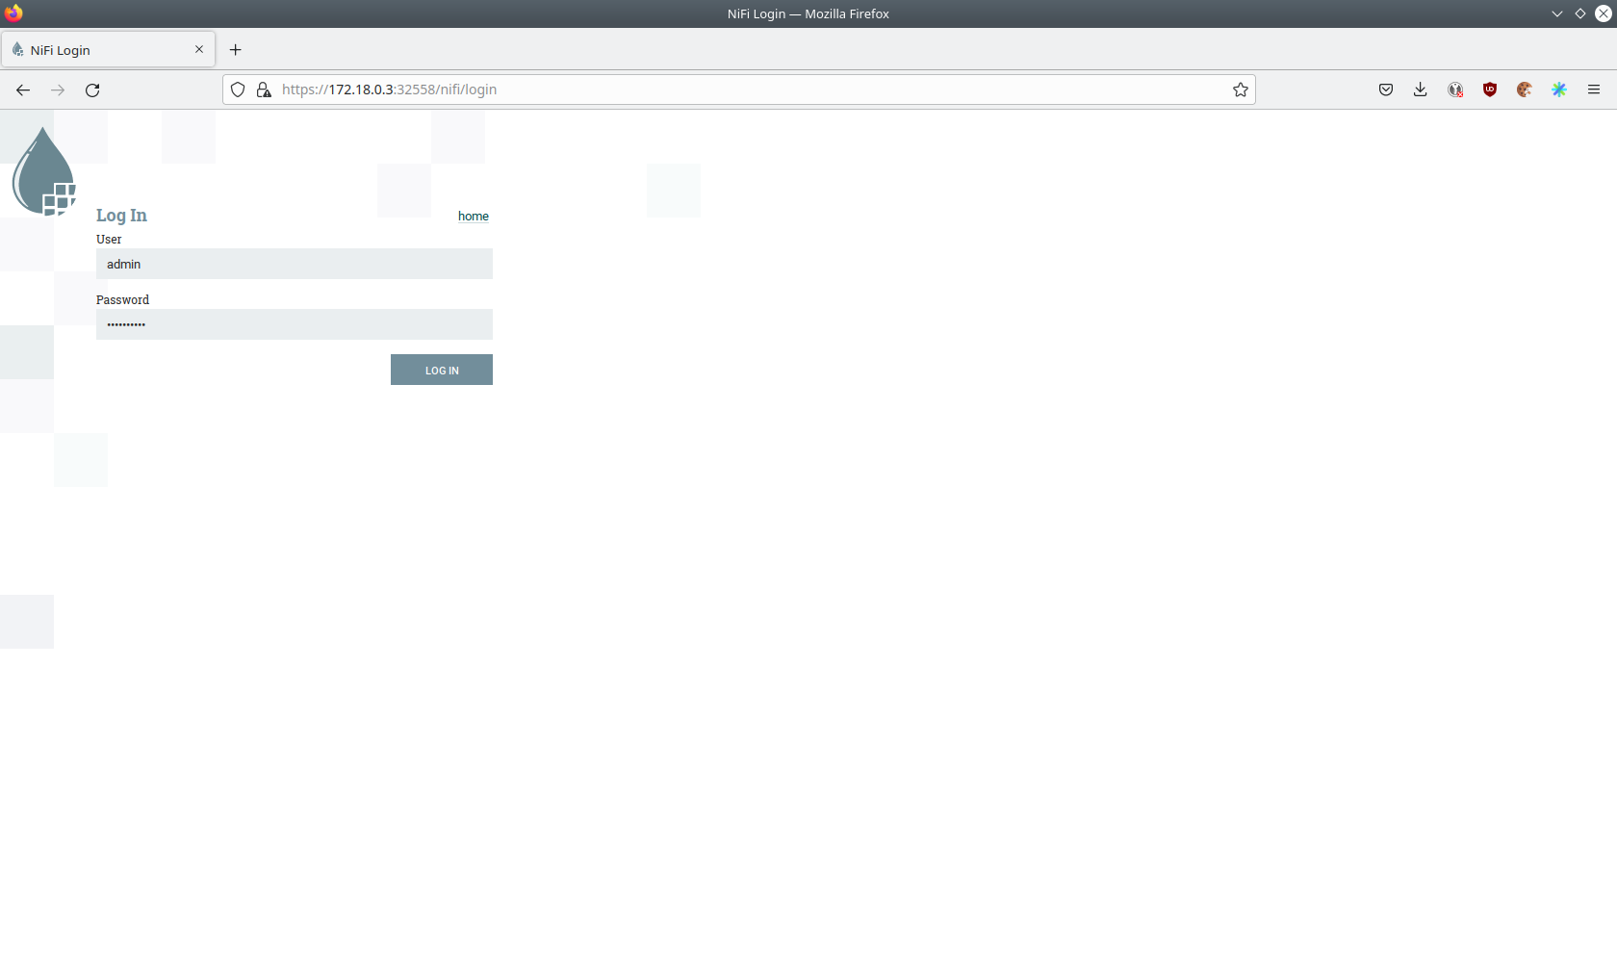The width and height of the screenshot is (1617, 974).
Task: Click into the Password field
Action: 294,324
